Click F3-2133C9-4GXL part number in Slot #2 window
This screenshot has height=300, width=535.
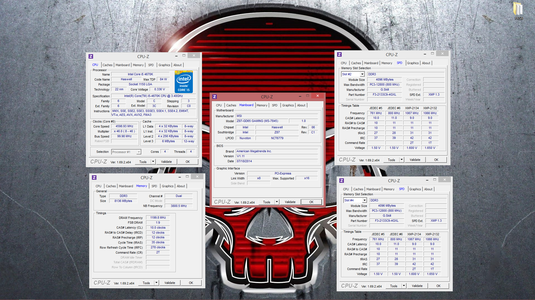click(x=385, y=94)
